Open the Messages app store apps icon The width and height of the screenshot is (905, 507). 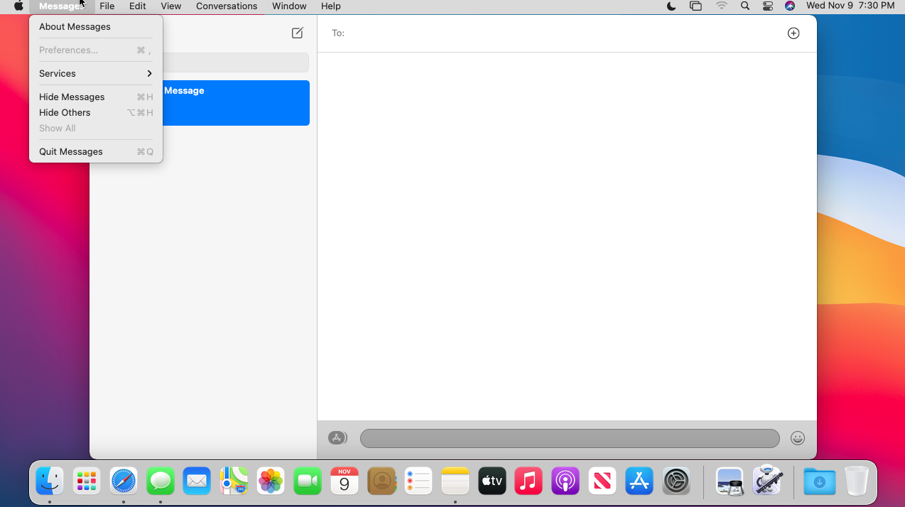point(337,438)
